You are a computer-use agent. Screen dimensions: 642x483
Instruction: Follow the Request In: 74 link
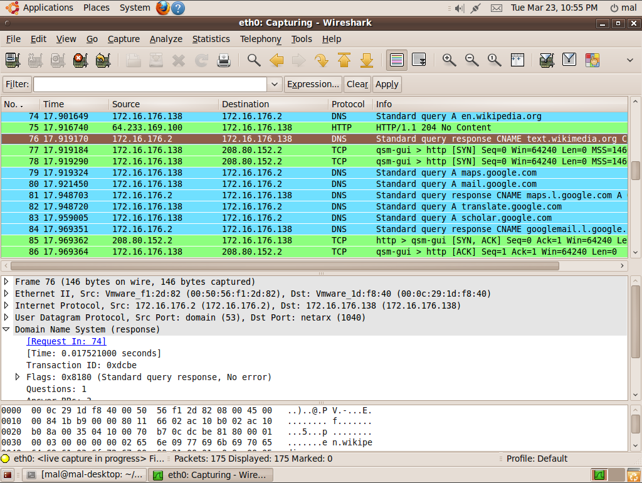(x=66, y=341)
